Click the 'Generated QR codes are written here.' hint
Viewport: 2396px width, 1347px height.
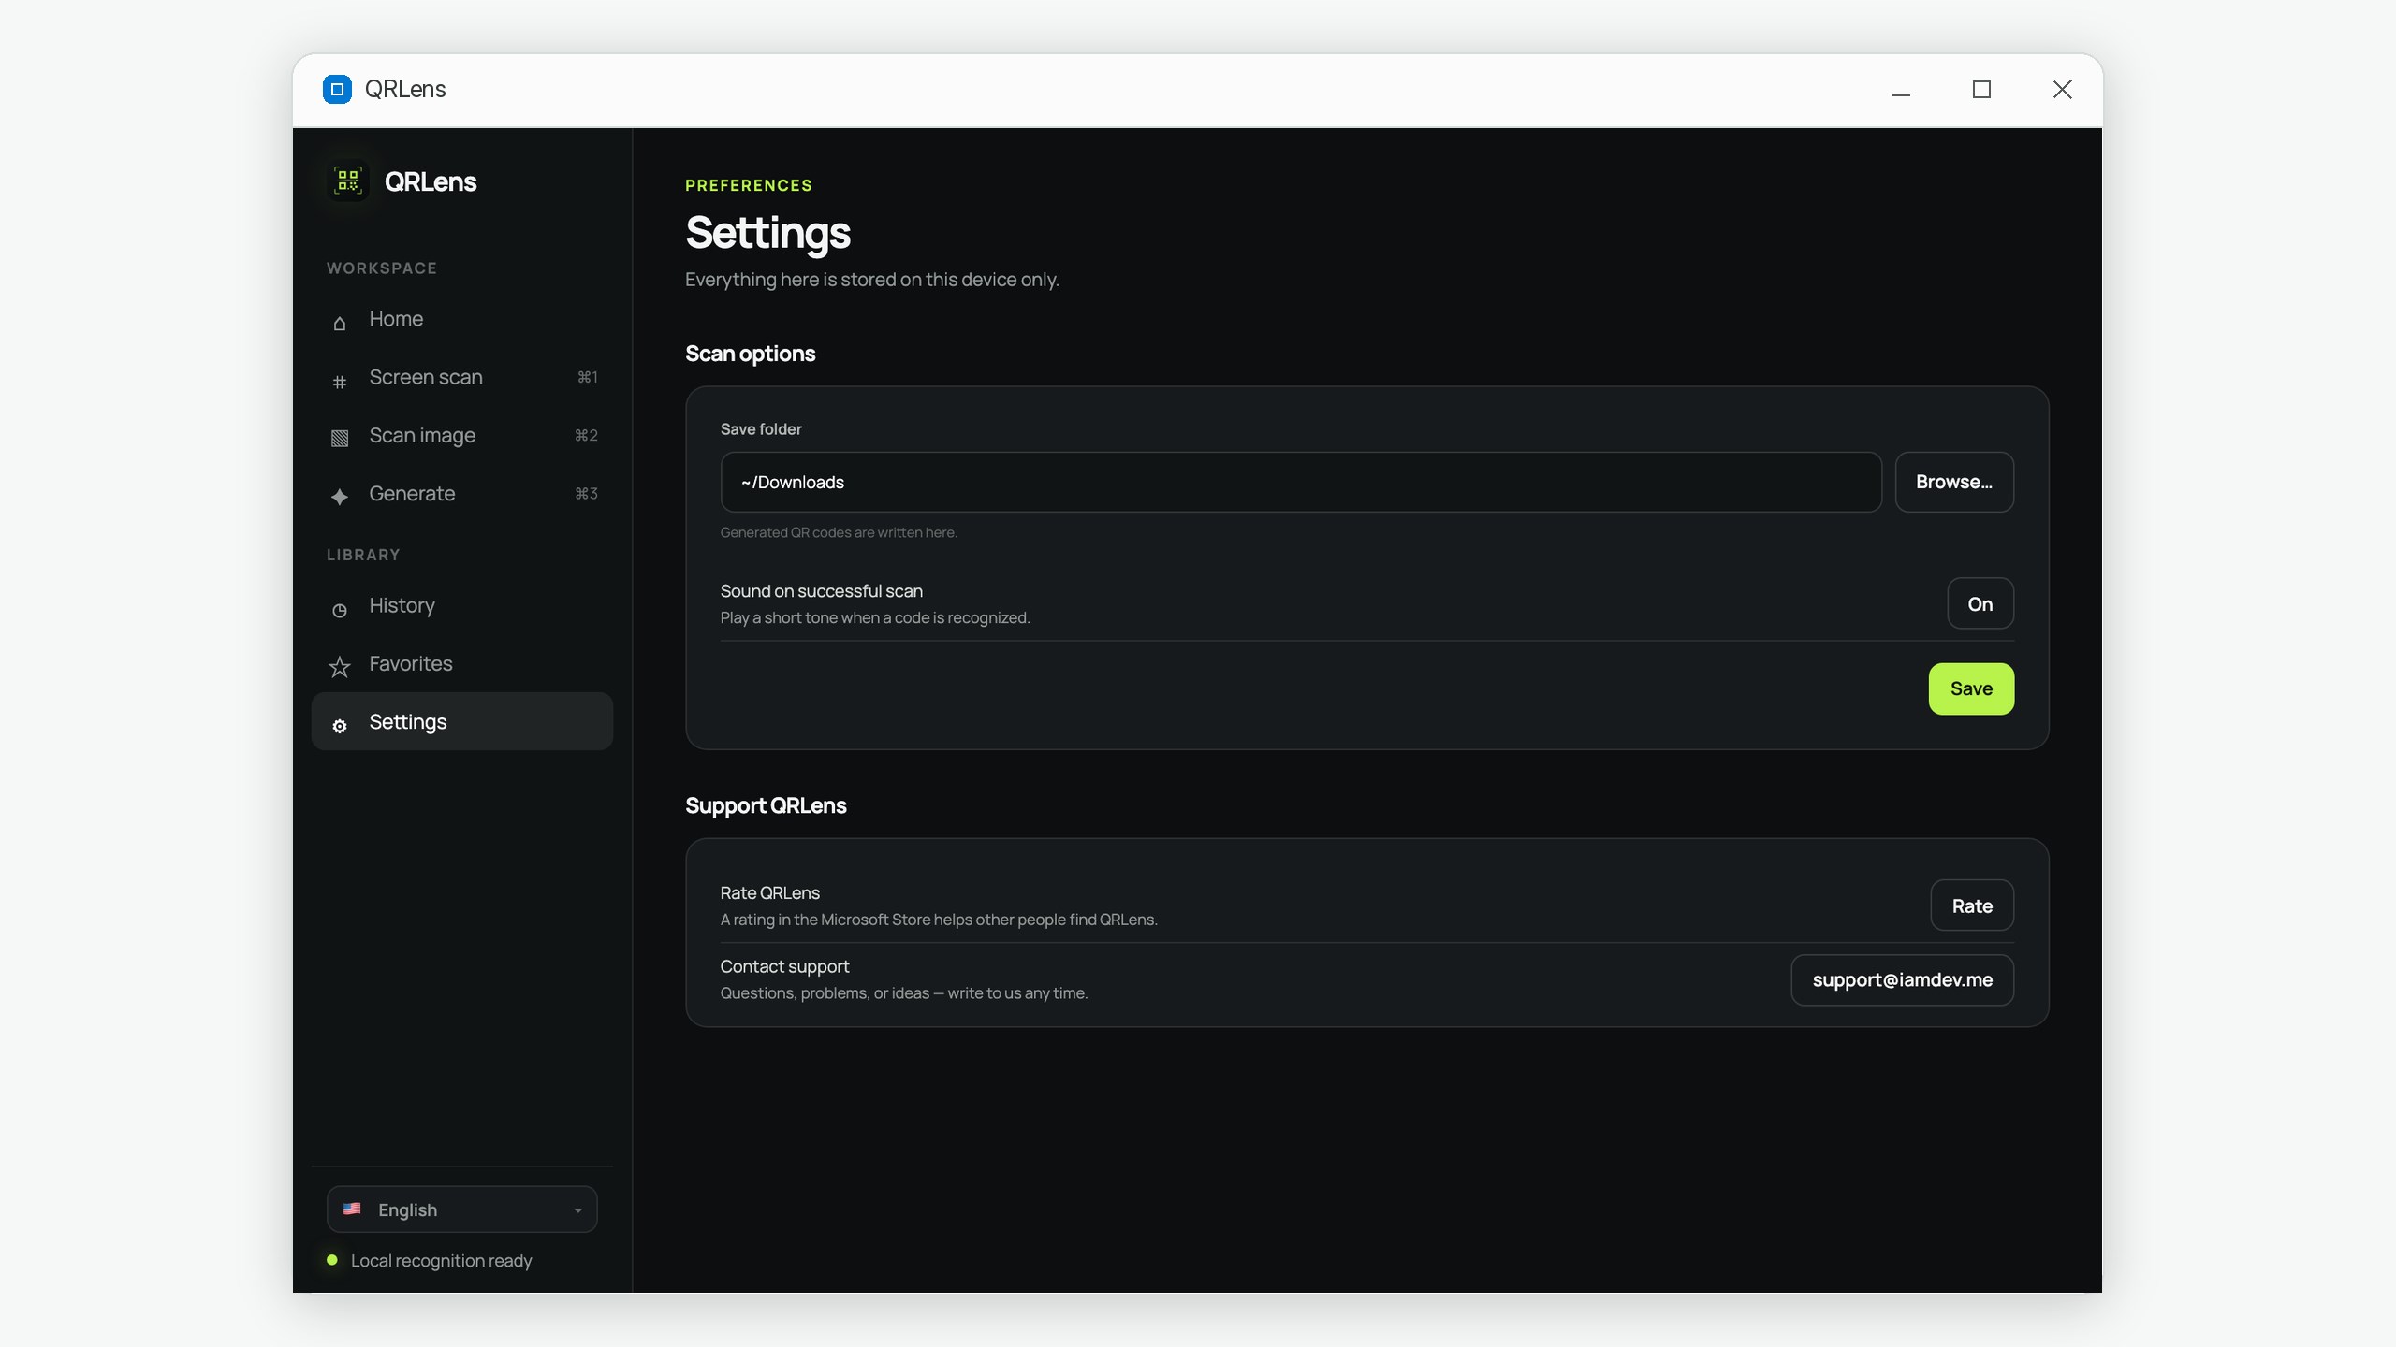(x=839, y=532)
